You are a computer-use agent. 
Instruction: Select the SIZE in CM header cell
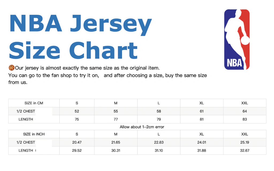34,103
